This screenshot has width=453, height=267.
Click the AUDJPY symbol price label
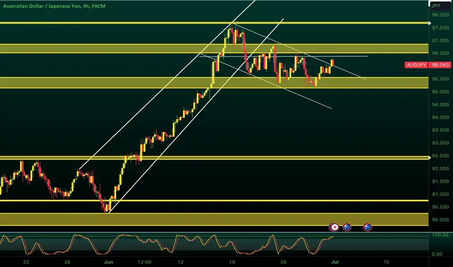(x=417, y=65)
